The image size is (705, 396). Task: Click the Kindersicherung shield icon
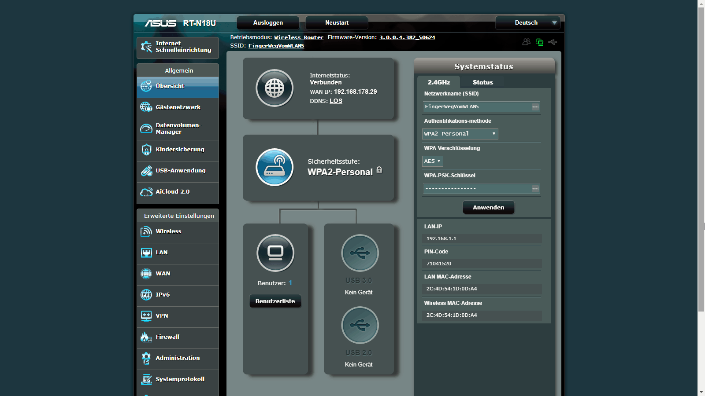click(146, 150)
